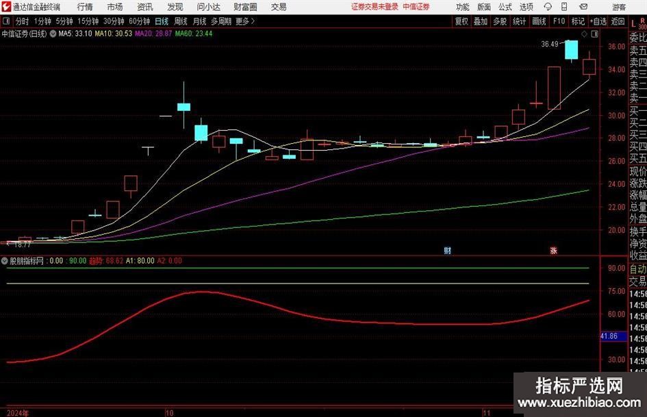Click the A1: 80.00 indicator value
The image size is (647, 417).
140,261
